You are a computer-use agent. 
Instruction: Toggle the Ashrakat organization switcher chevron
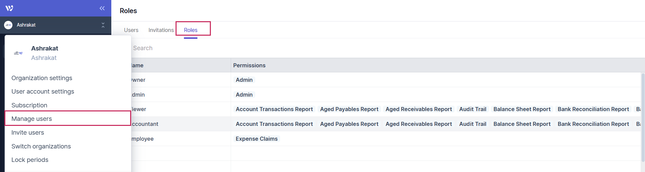point(103,25)
